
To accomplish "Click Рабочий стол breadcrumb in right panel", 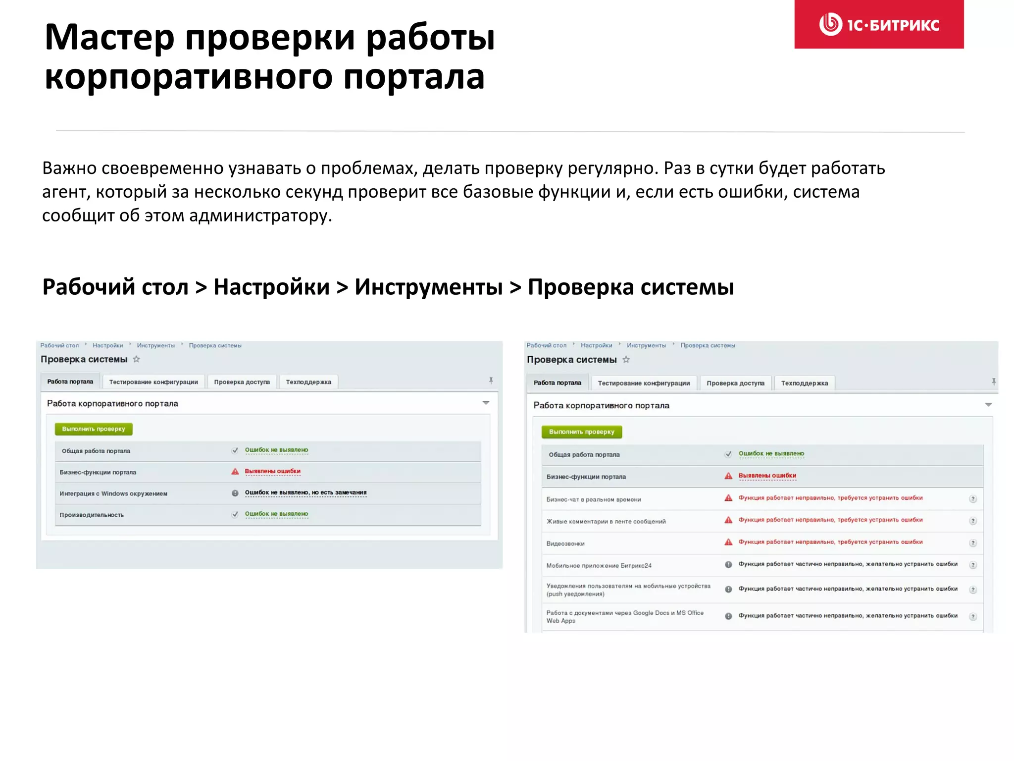I will tap(547, 345).
